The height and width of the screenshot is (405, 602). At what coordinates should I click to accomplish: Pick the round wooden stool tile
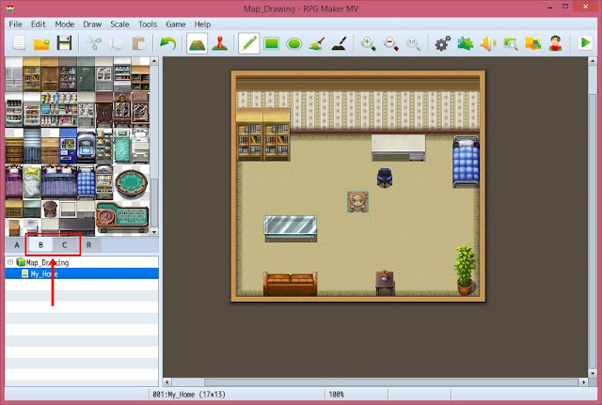50,209
